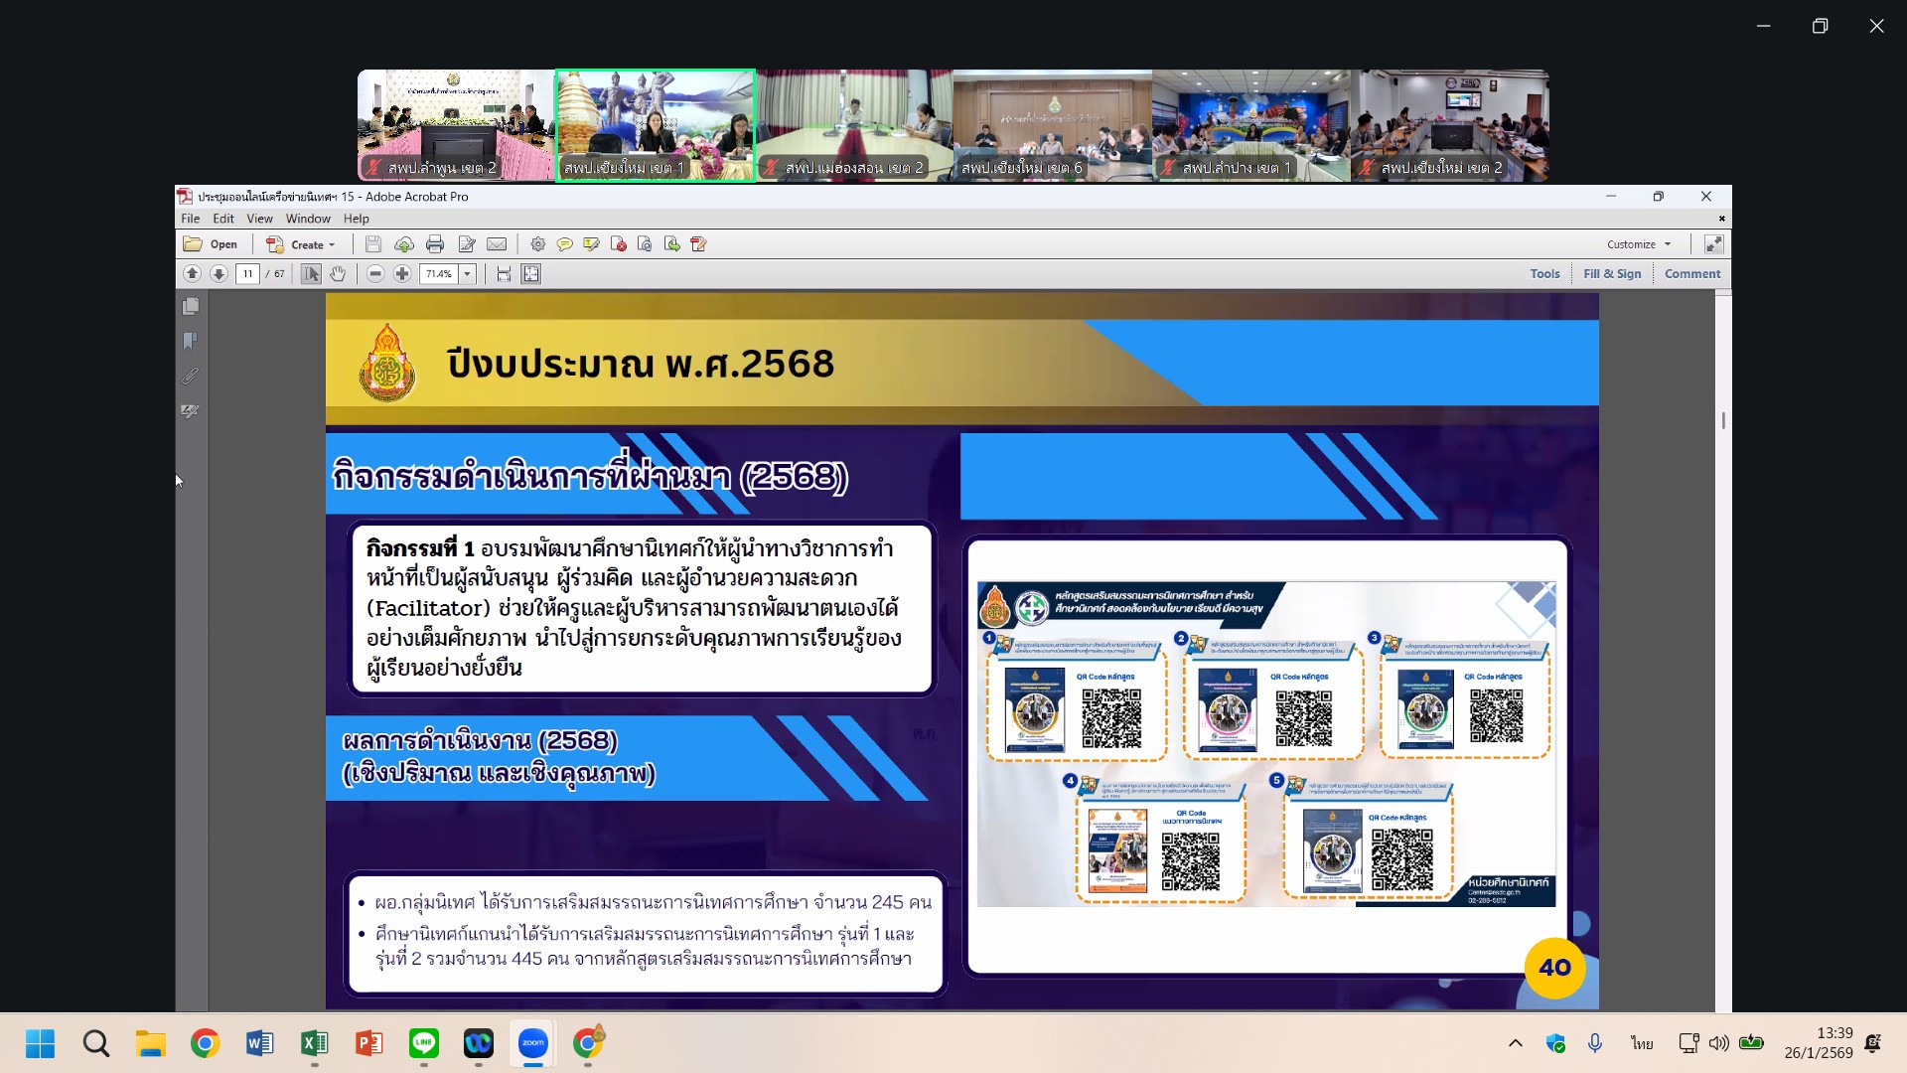The width and height of the screenshot is (1907, 1073).
Task: Toggle the microphone in system tray
Action: point(1595,1043)
